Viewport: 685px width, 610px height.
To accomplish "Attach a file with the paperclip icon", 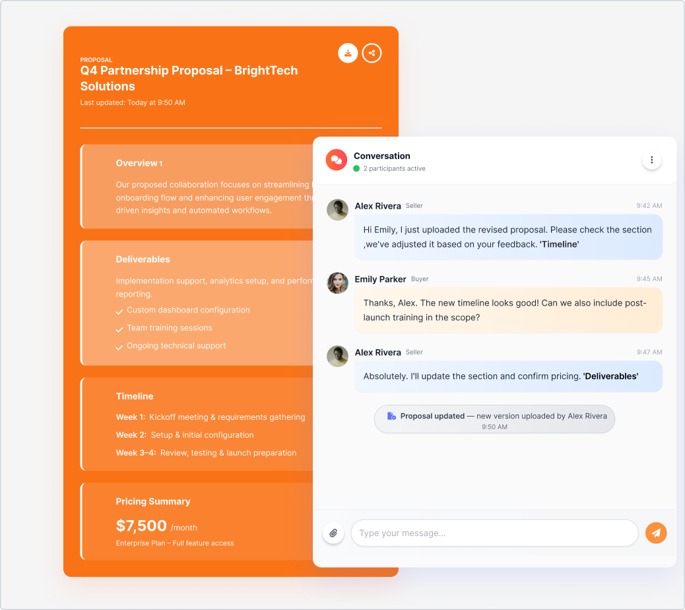I will pyautogui.click(x=333, y=533).
